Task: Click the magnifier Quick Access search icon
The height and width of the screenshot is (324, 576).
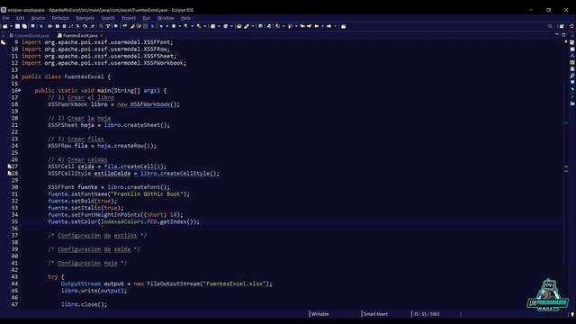Action: [550, 26]
